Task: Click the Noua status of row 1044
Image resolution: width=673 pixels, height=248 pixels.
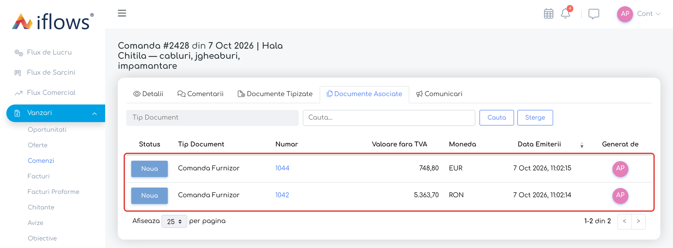Action: (150, 169)
